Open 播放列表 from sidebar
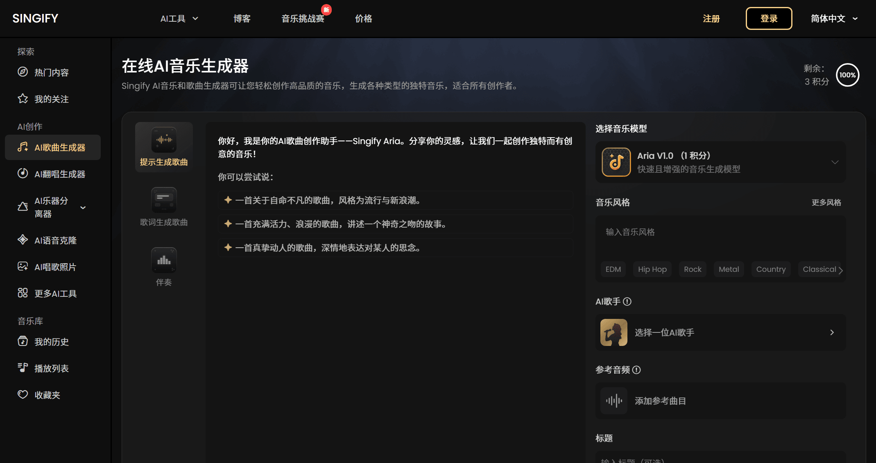 [x=52, y=368]
